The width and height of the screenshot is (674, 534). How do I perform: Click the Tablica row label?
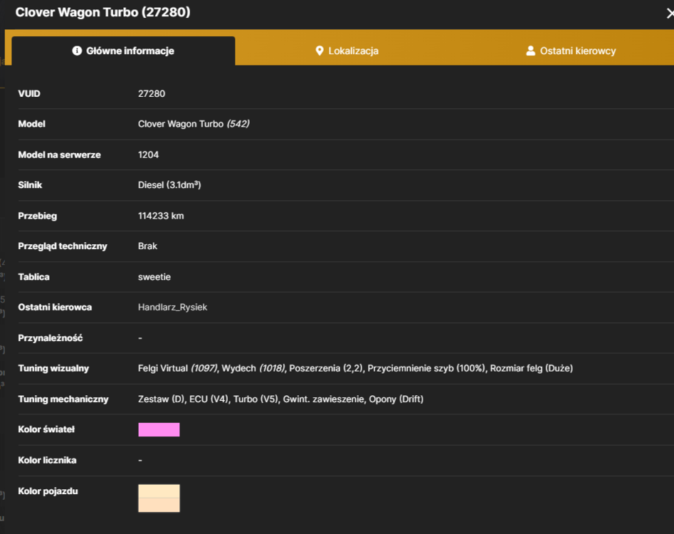coord(33,277)
